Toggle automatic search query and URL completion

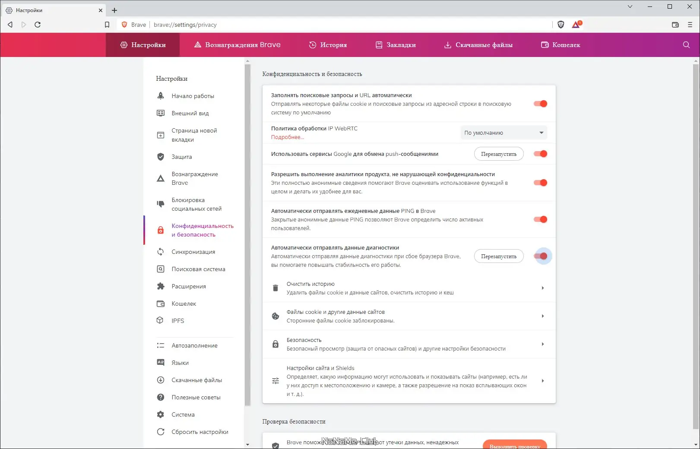pyautogui.click(x=541, y=104)
